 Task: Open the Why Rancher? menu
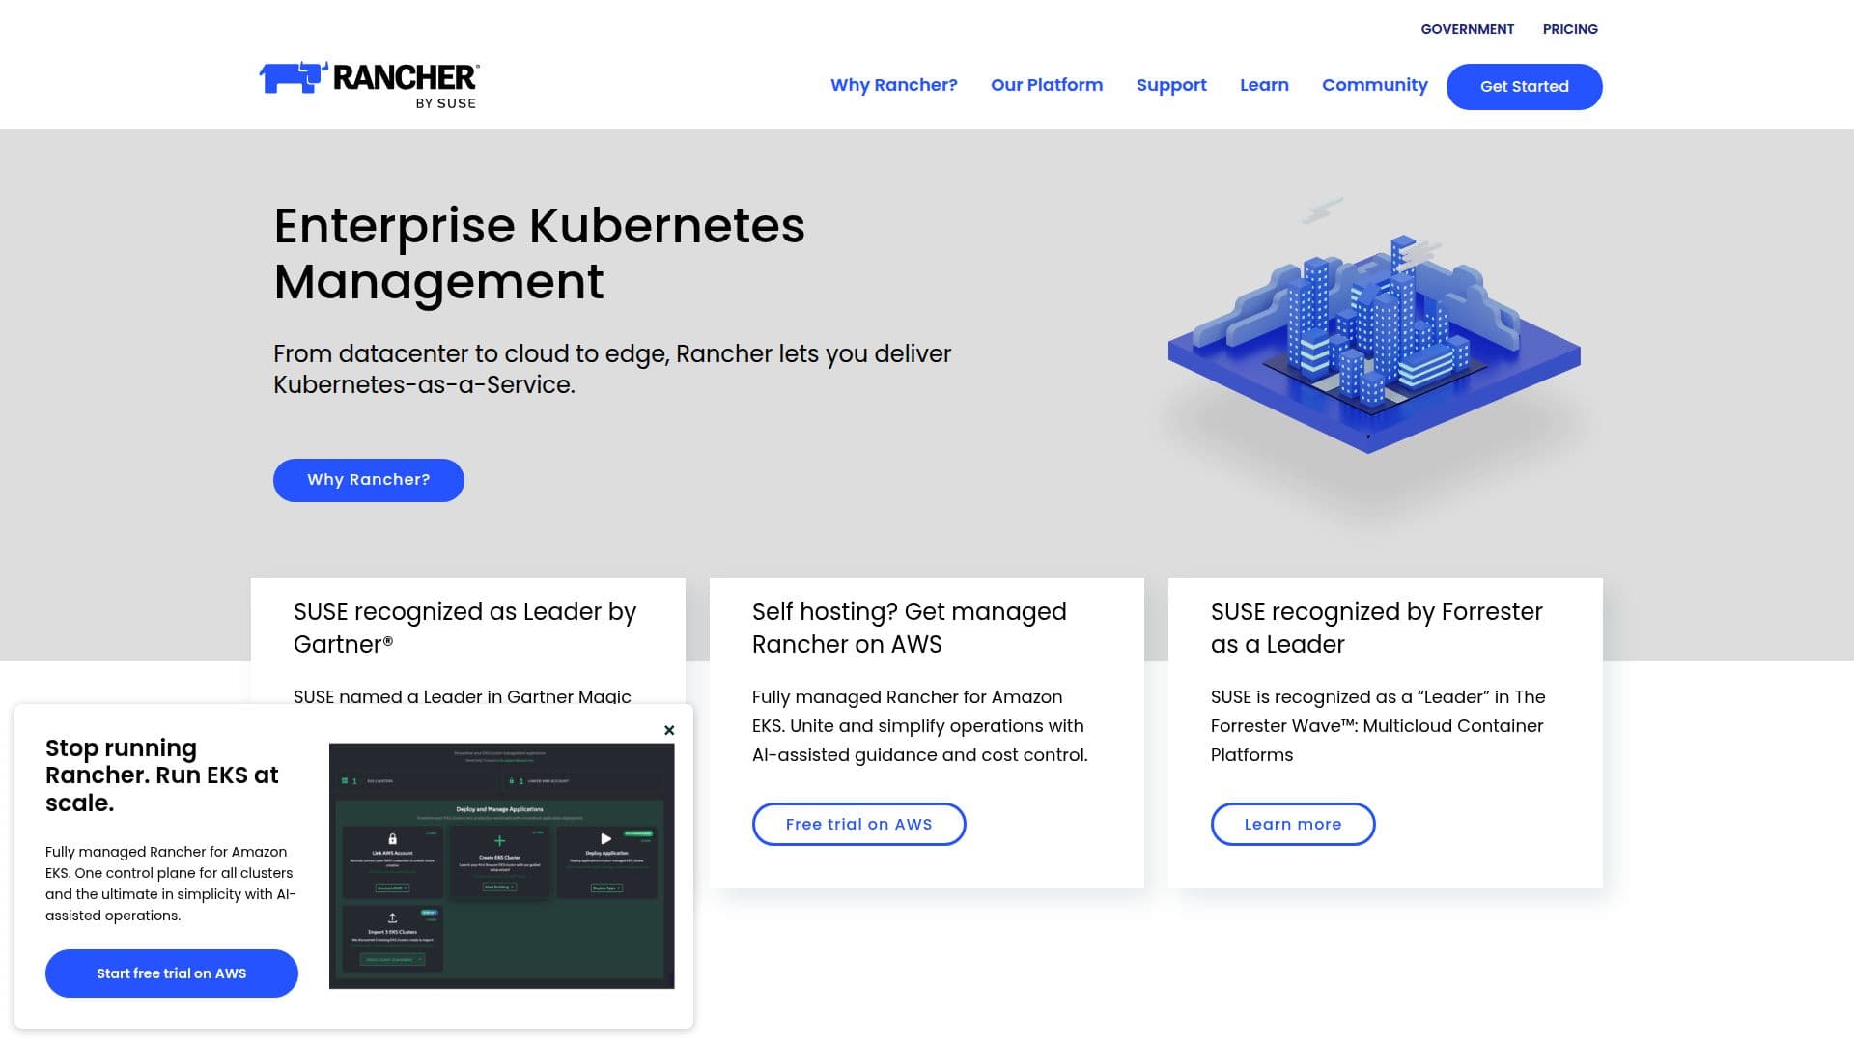(894, 85)
